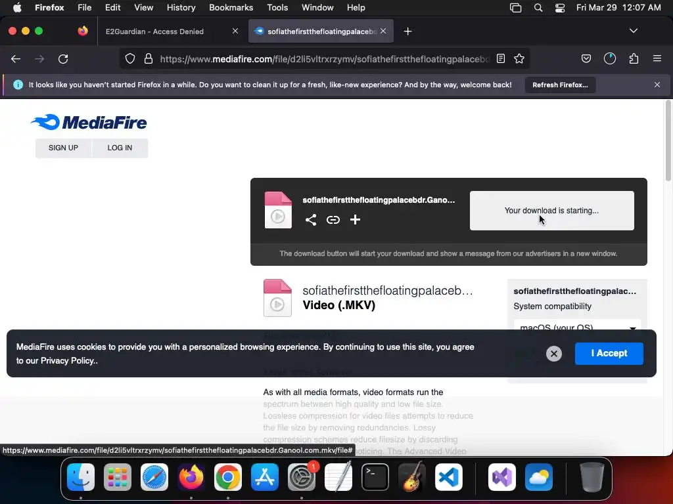This screenshot has width=673, height=504.
Task: Click the pink video file thumbnail in dark panel
Action: click(x=278, y=210)
